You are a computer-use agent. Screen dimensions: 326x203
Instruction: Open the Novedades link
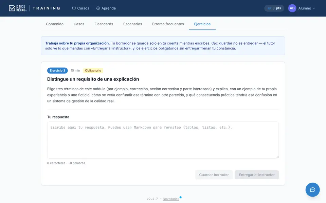tap(171, 199)
